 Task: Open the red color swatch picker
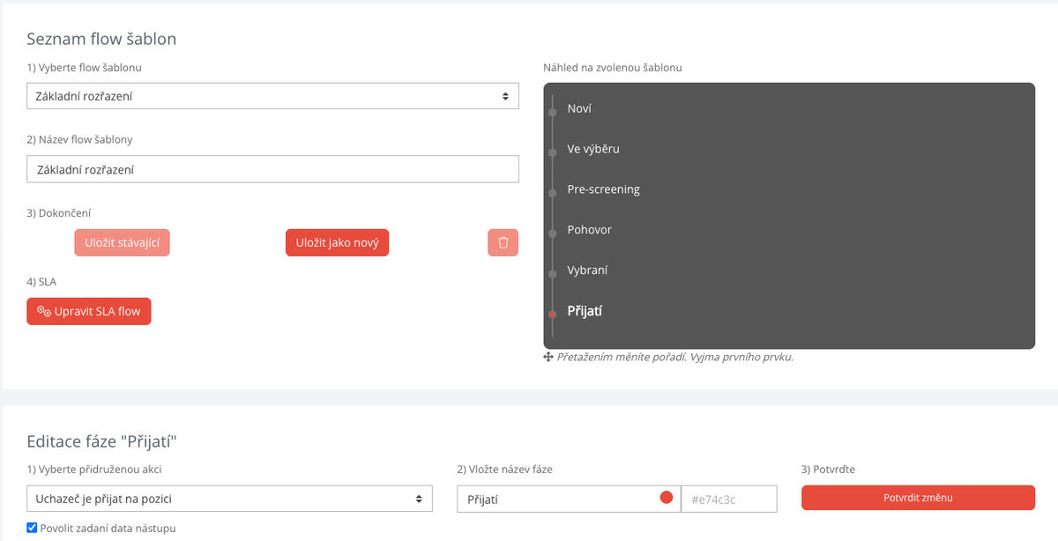click(x=667, y=498)
